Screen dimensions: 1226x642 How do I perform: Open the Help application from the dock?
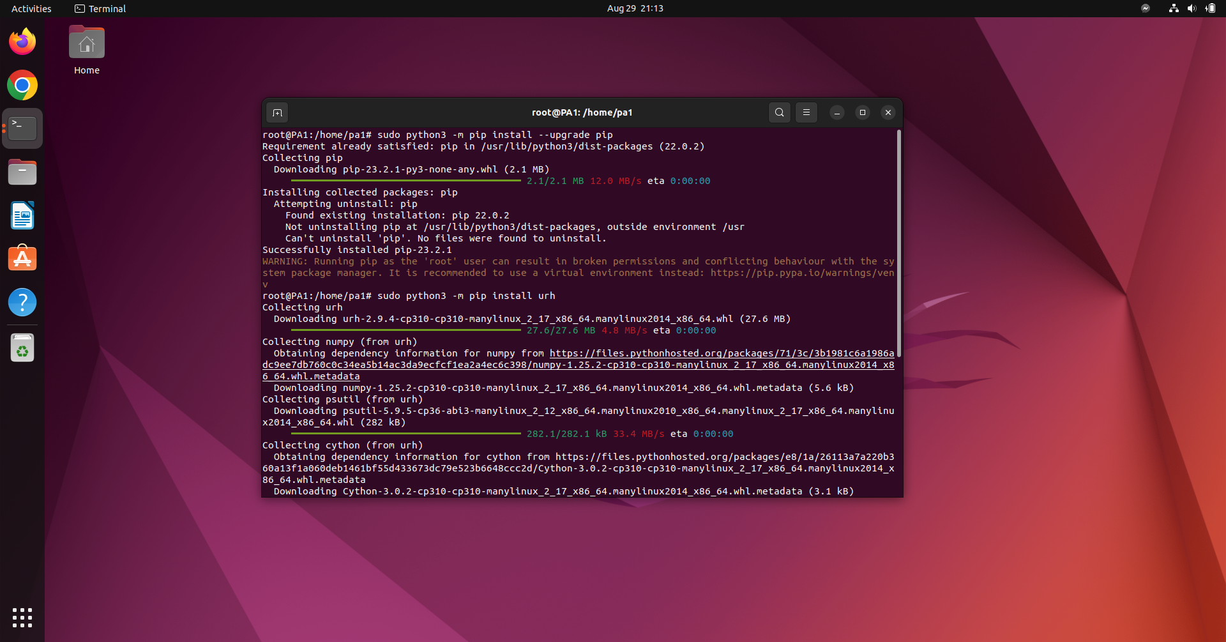[22, 302]
